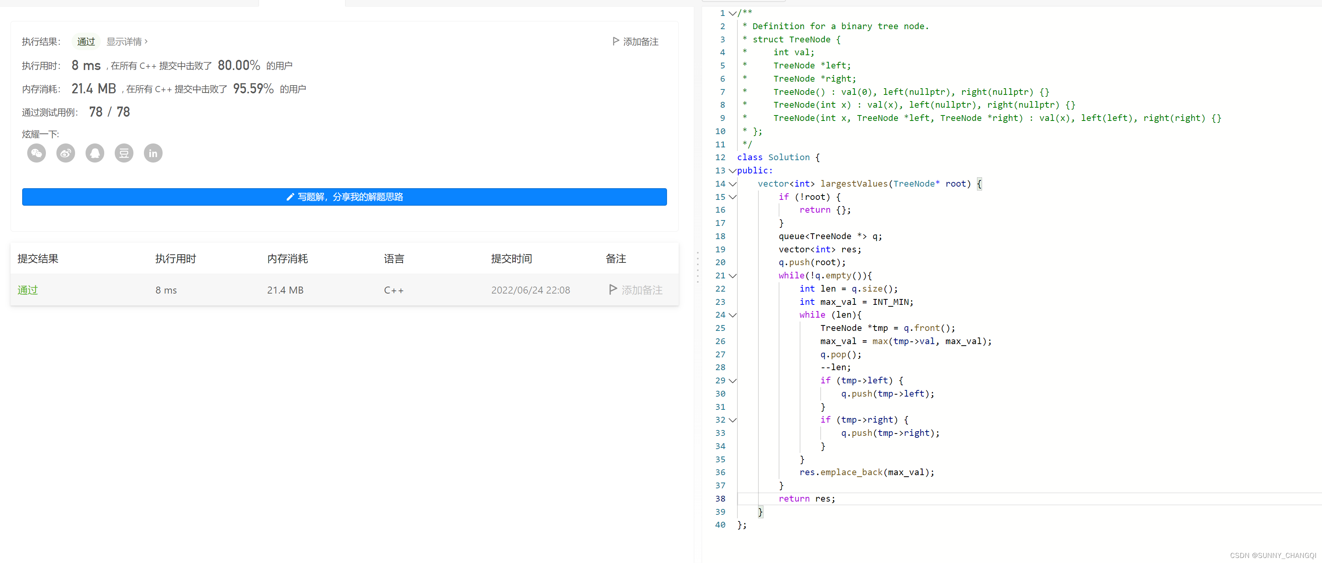The width and height of the screenshot is (1322, 563).
Task: Click 写题解，分享我的解题思路 button
Action: coord(344,197)
